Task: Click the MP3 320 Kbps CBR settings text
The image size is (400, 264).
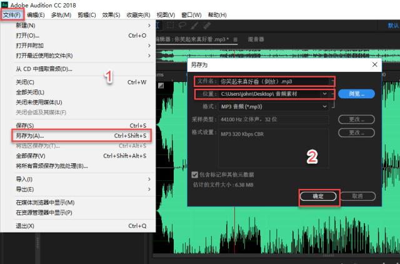Action: click(x=242, y=134)
